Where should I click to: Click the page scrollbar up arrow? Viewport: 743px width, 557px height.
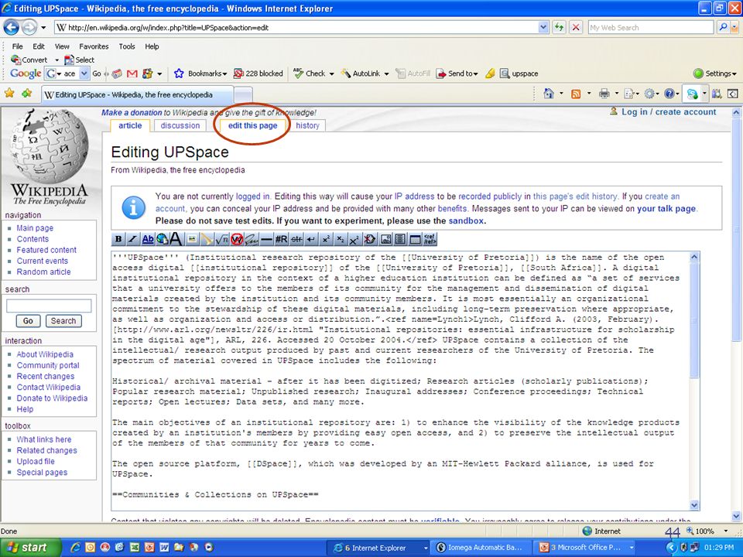(x=736, y=113)
